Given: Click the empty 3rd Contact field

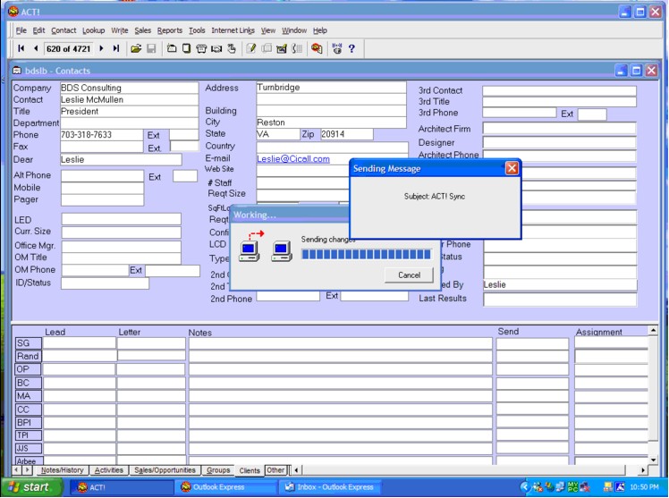Looking at the screenshot, I should 559,90.
